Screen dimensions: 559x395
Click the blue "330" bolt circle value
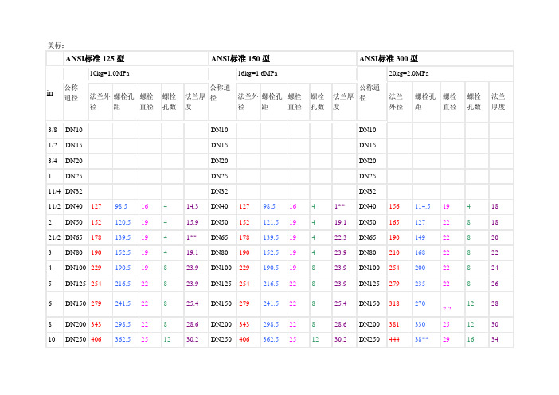(x=420, y=324)
